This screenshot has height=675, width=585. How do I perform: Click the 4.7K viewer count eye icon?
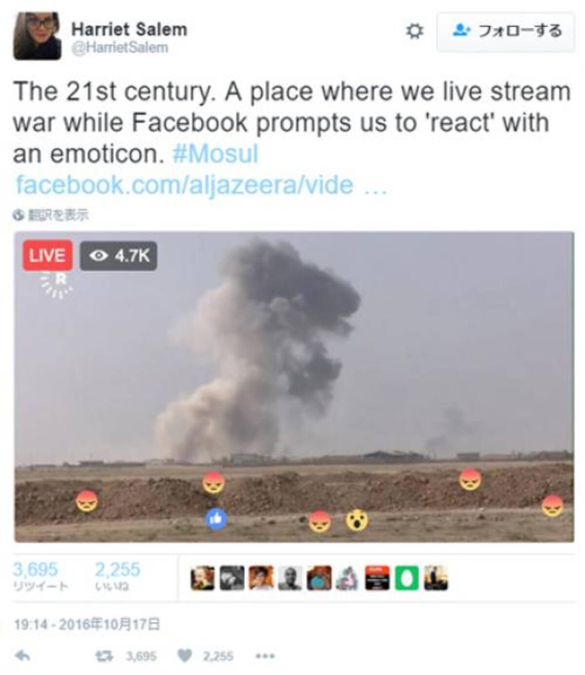point(99,255)
